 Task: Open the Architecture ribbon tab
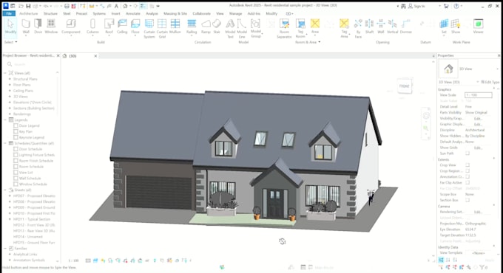point(29,13)
